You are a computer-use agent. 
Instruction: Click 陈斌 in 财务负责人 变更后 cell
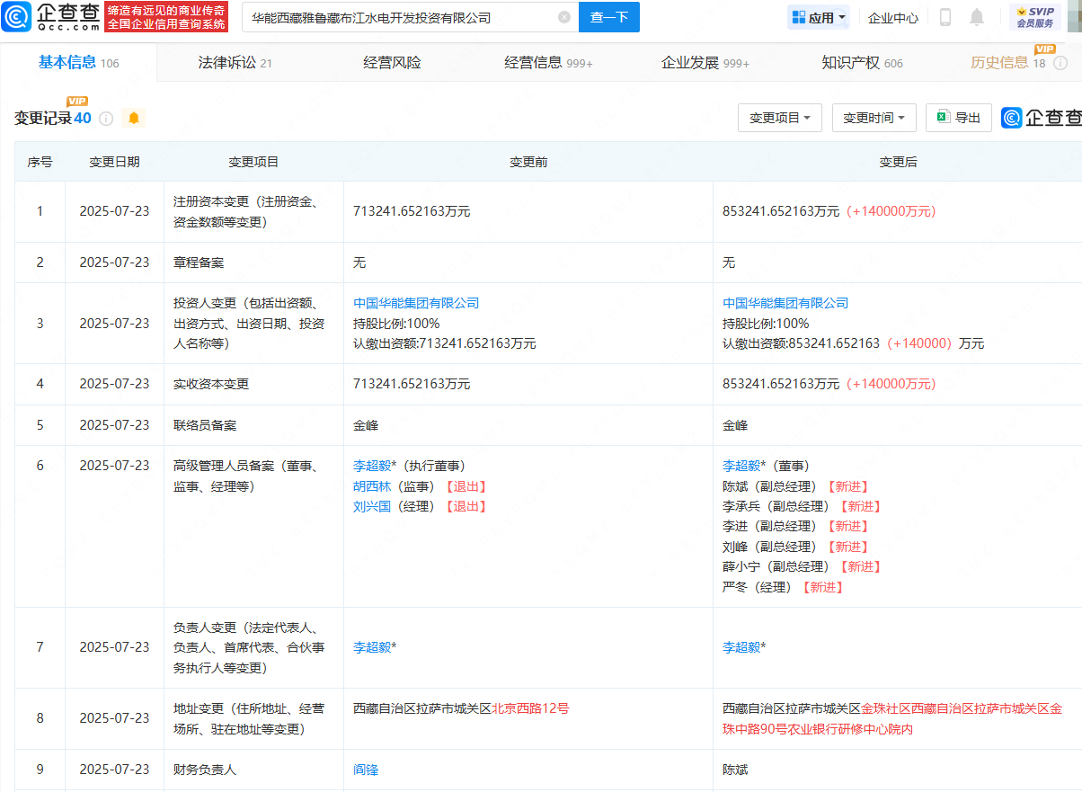click(x=735, y=770)
